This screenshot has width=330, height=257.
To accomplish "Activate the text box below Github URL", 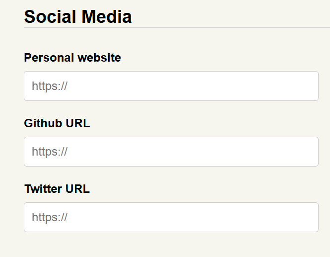I will [171, 152].
